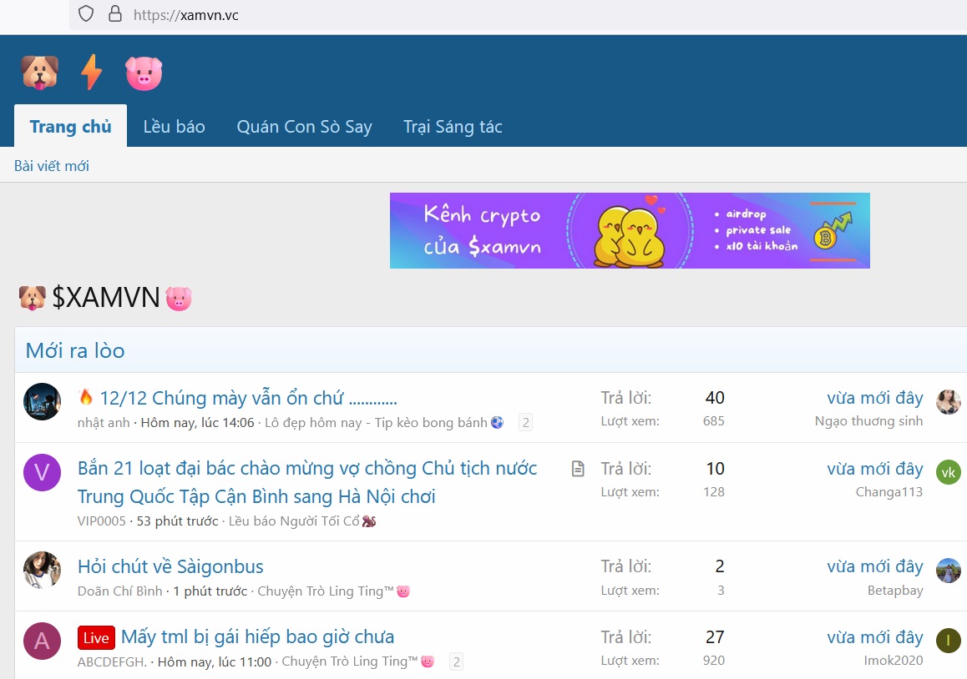This screenshot has width=967, height=679.
Task: Click the pig emoji icon in the header
Action: (x=143, y=73)
